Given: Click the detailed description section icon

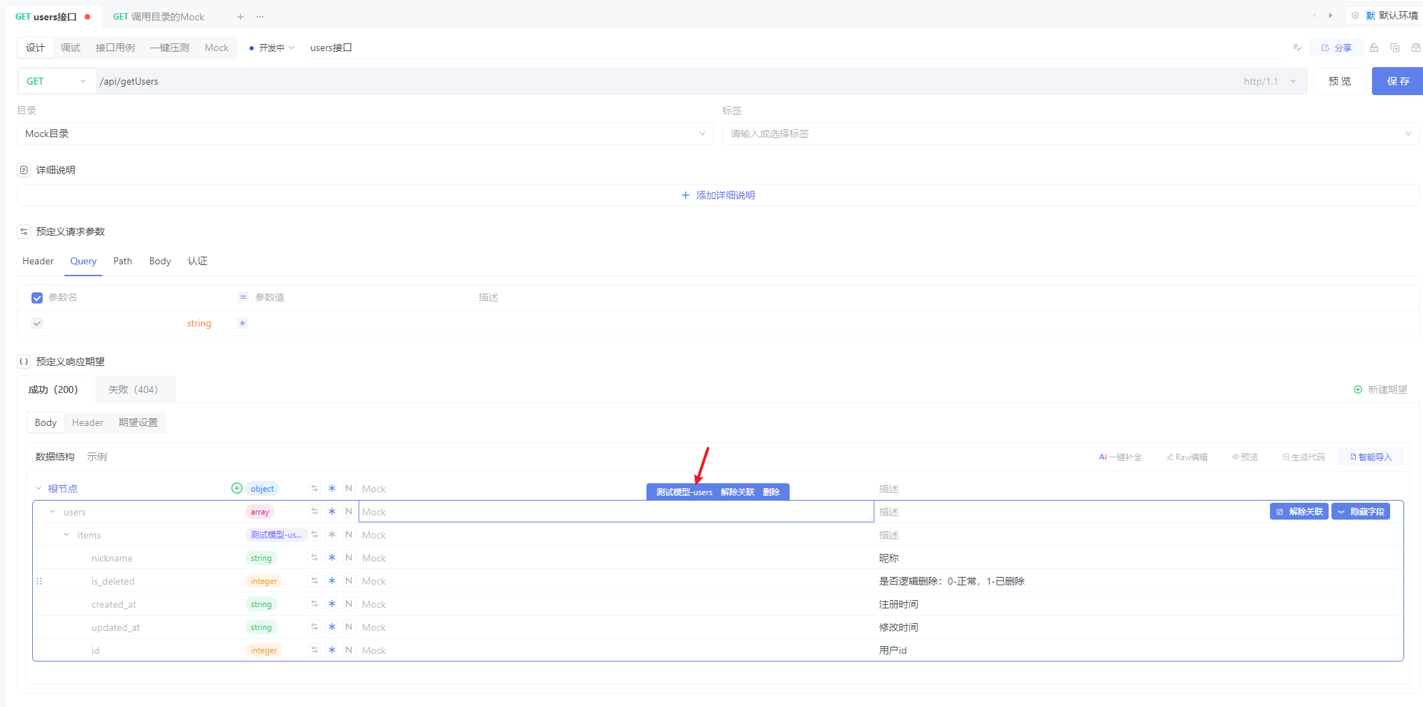Looking at the screenshot, I should (x=24, y=170).
